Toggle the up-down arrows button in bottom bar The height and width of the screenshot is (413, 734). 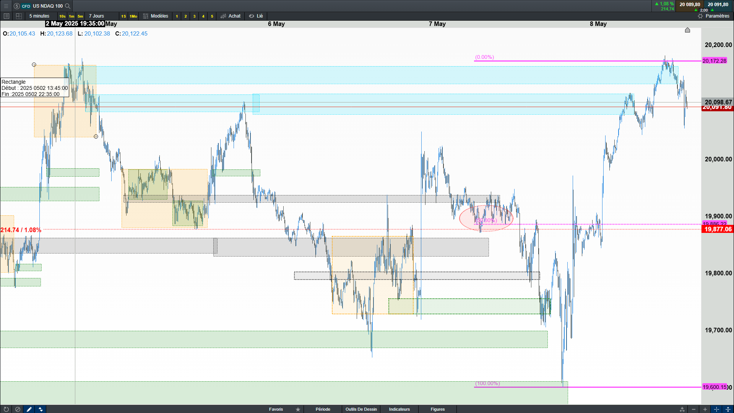point(41,409)
